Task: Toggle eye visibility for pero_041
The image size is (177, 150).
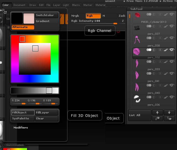Action: [172, 73]
